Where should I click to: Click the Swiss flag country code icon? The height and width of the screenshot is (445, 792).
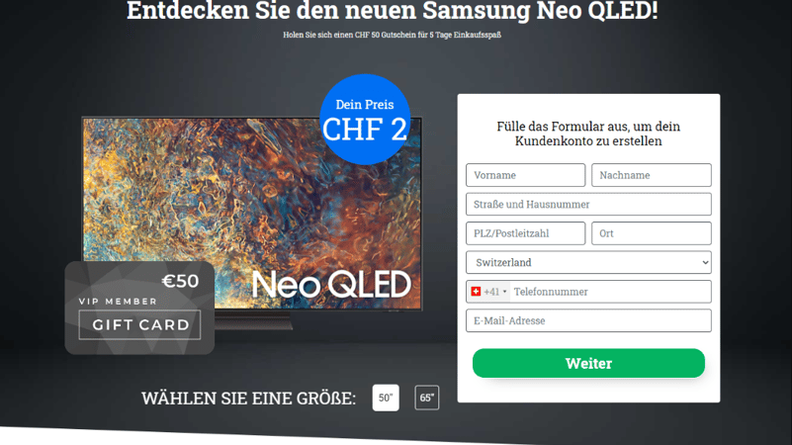(476, 292)
